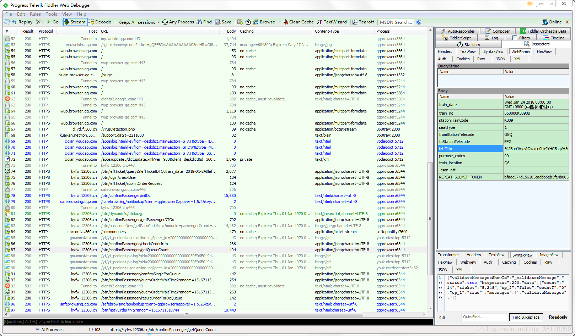
Task: Select the leftTicket row in Body grid
Action: 503,149
